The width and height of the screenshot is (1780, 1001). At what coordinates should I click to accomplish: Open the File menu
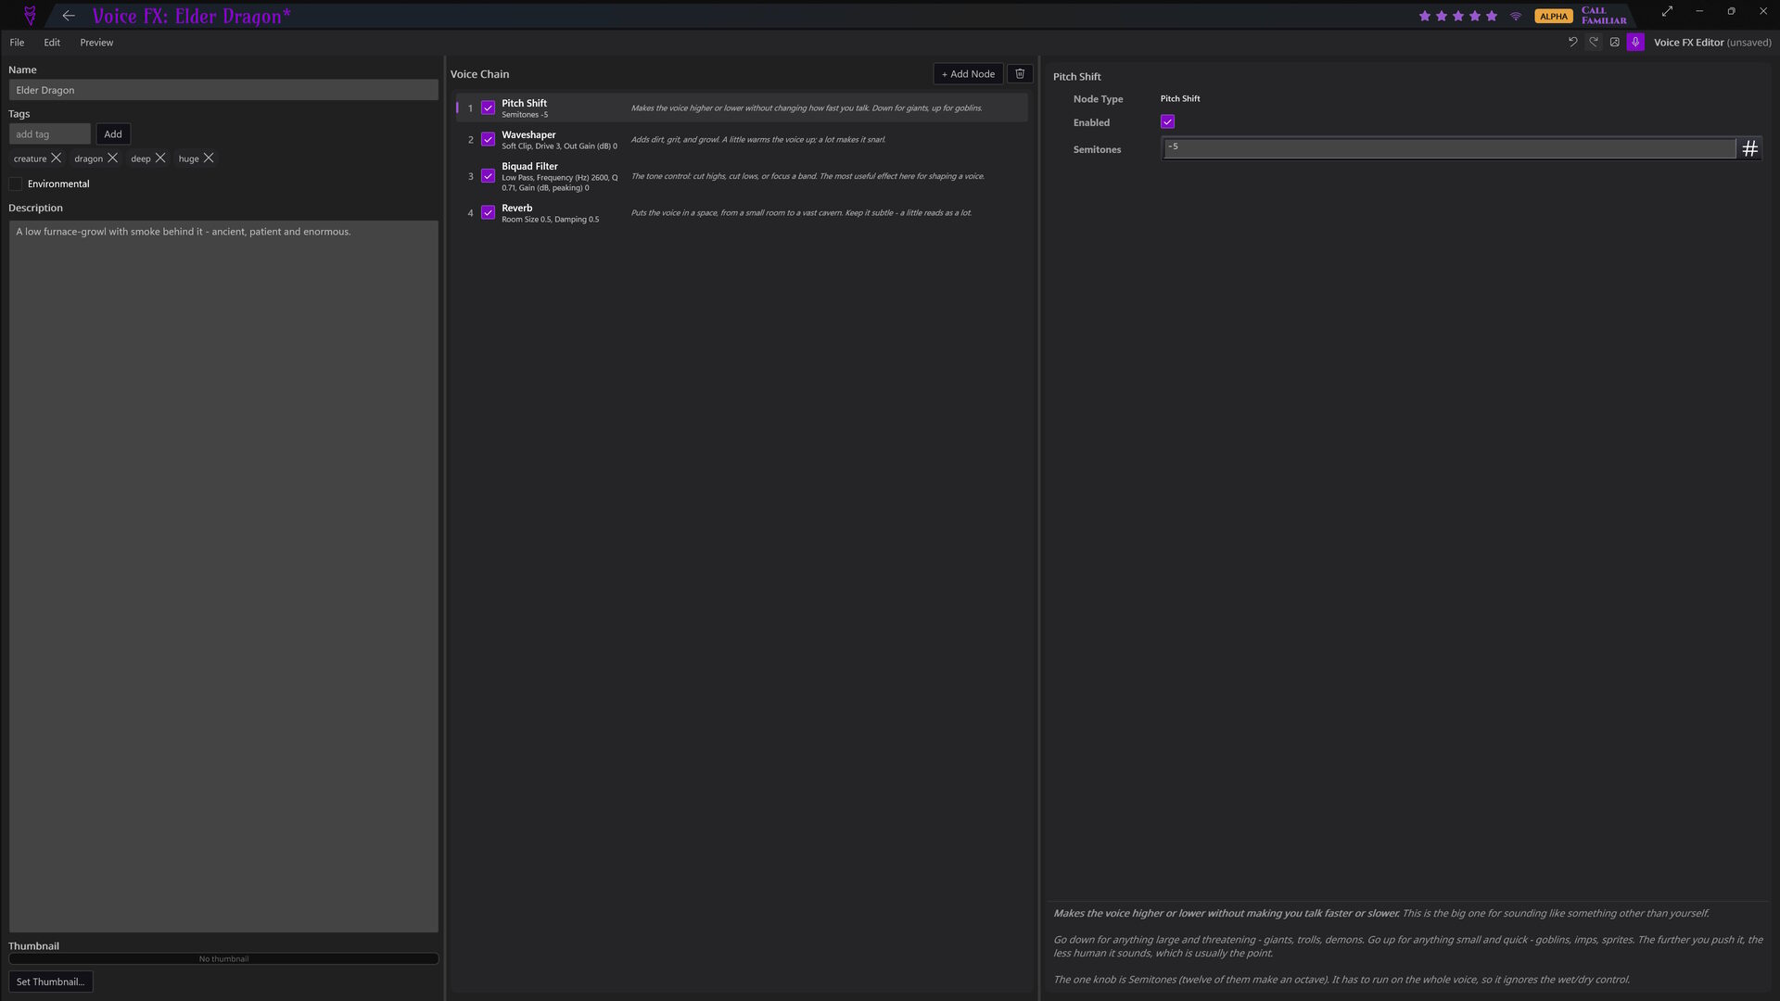click(x=17, y=43)
